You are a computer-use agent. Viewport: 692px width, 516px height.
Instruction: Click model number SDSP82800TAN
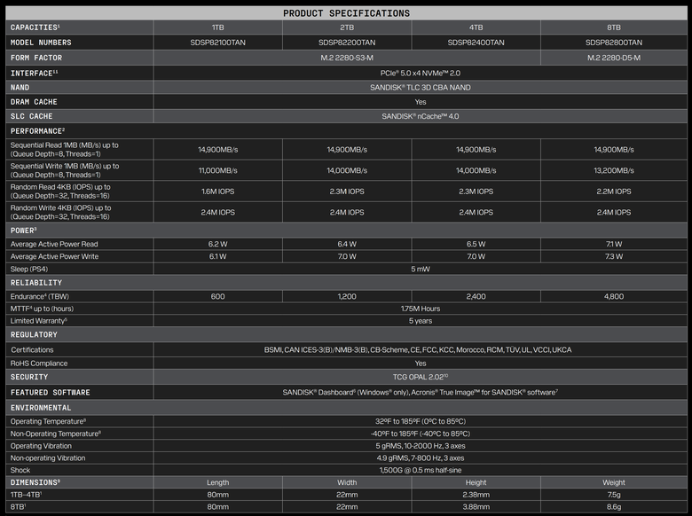click(614, 43)
